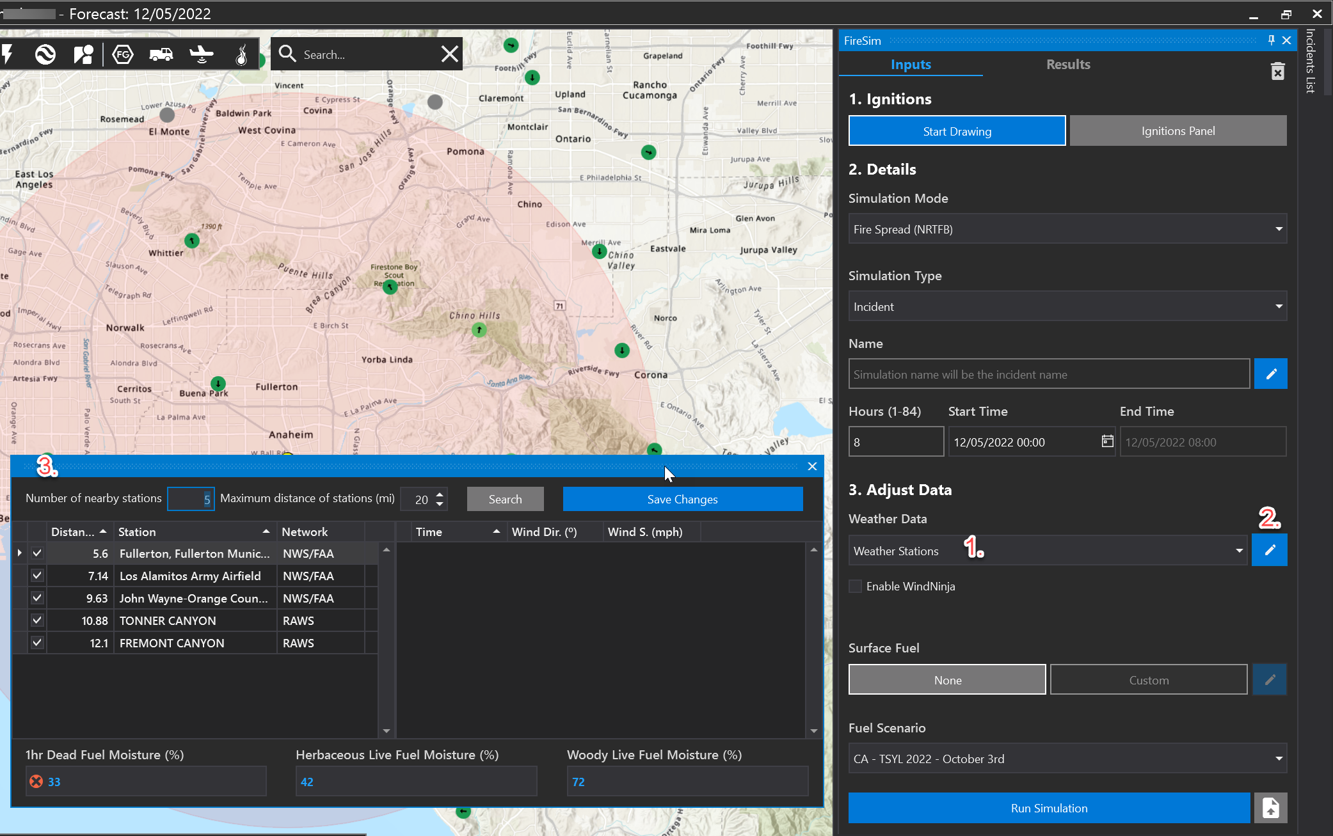Click the calendar icon in Start Time
The width and height of the screenshot is (1333, 836).
tap(1107, 441)
